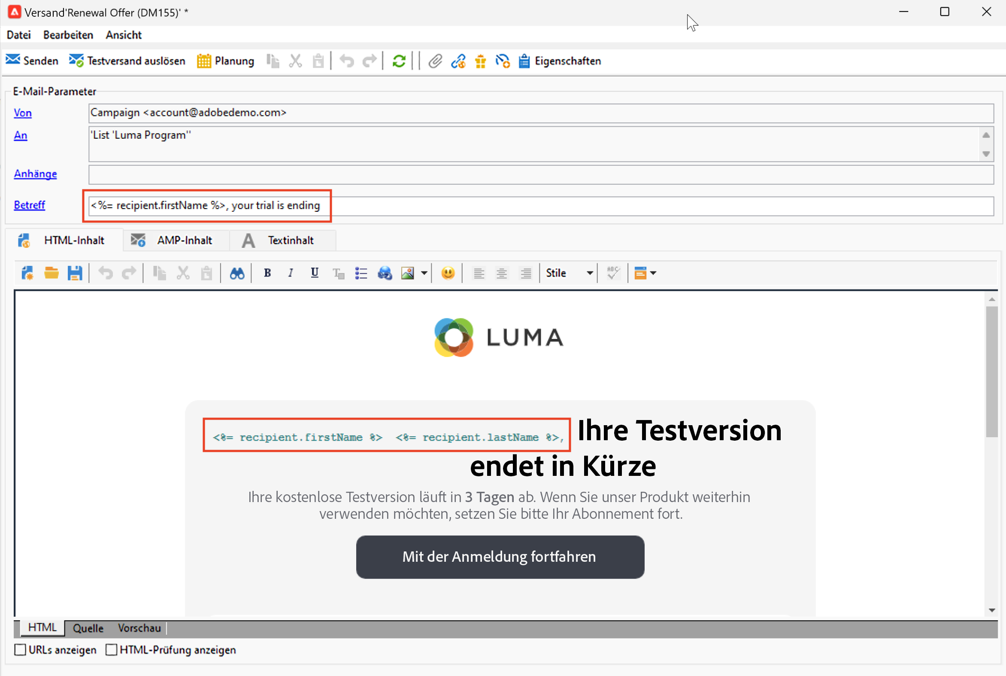
Task: Open the Planung calendar icon
Action: click(x=204, y=61)
